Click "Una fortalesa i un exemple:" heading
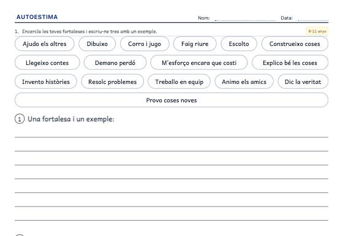This screenshot has height=236, width=343. point(71,119)
